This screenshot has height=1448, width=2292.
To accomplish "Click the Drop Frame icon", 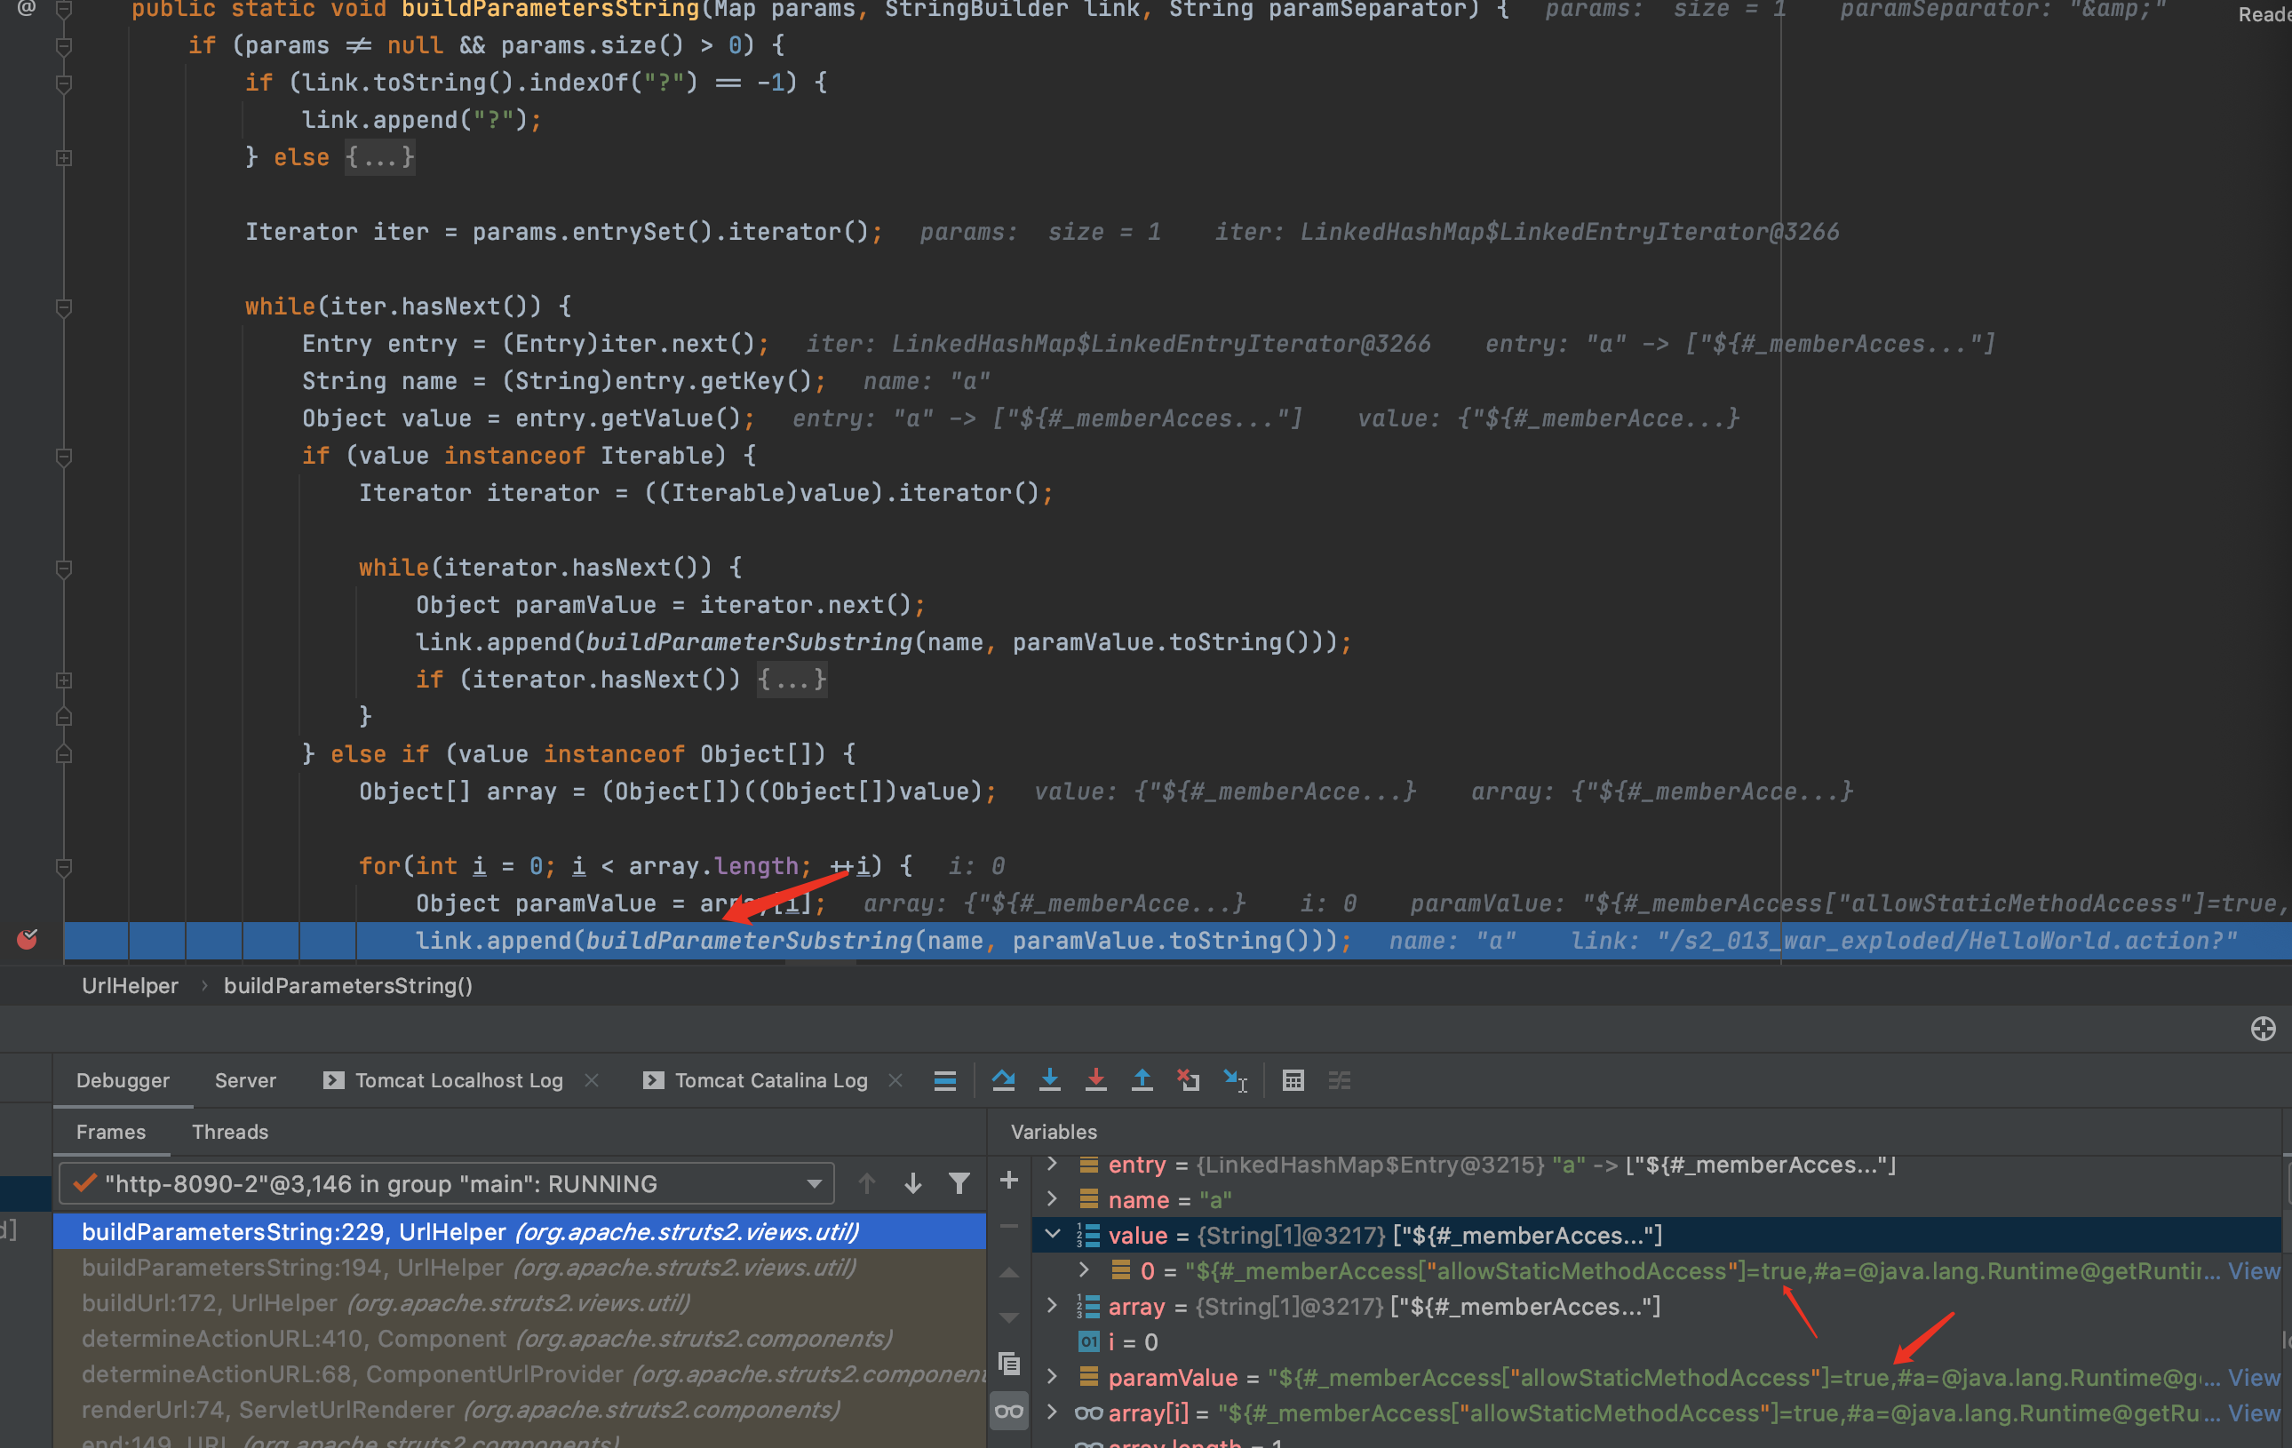I will coord(1188,1079).
